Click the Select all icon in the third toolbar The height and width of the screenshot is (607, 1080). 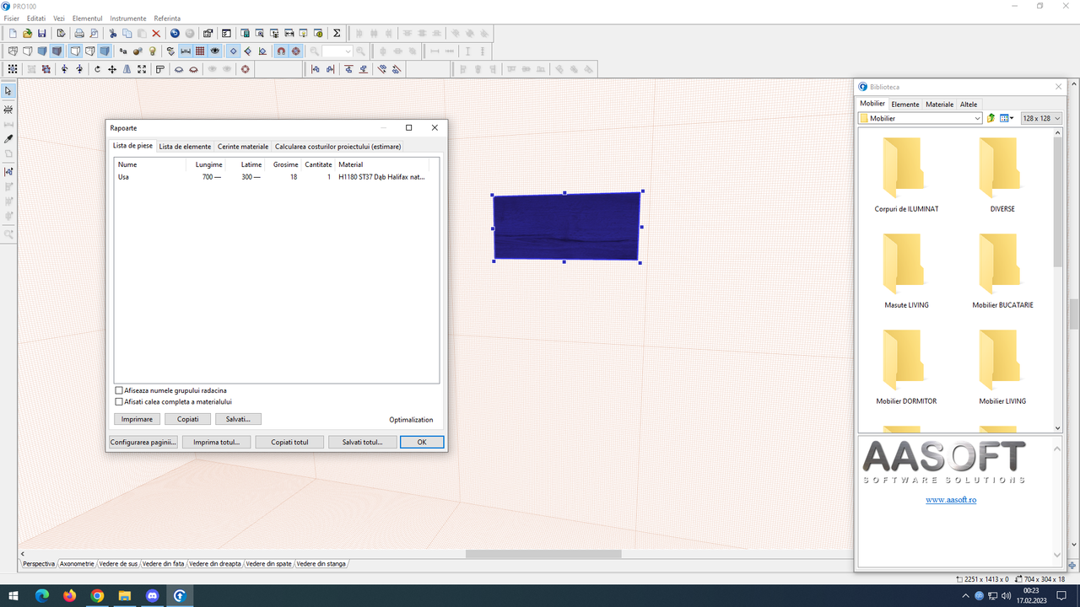(x=13, y=69)
